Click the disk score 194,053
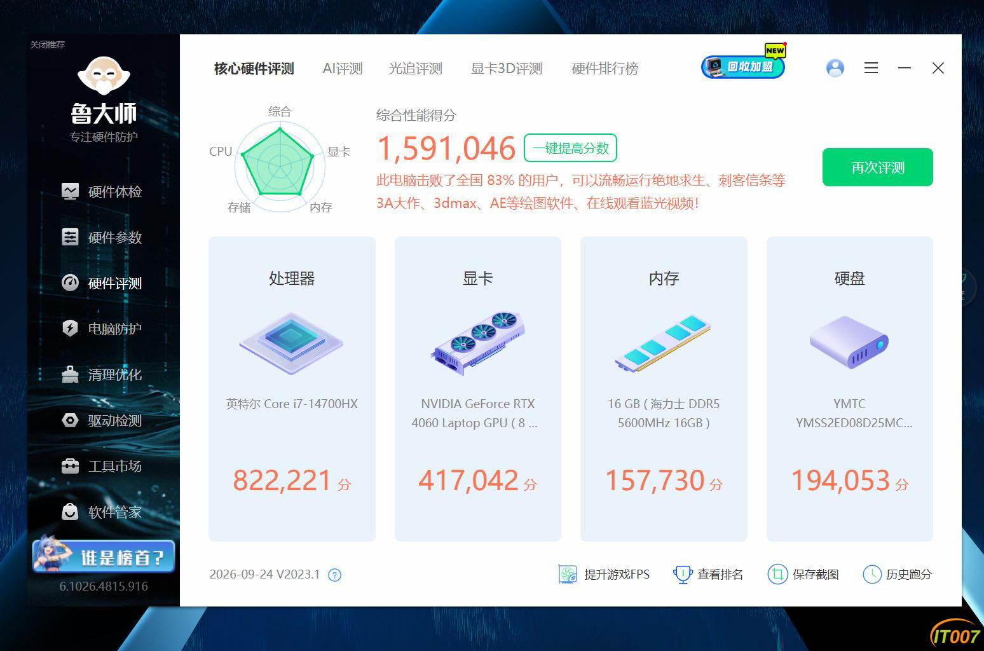 tap(840, 480)
